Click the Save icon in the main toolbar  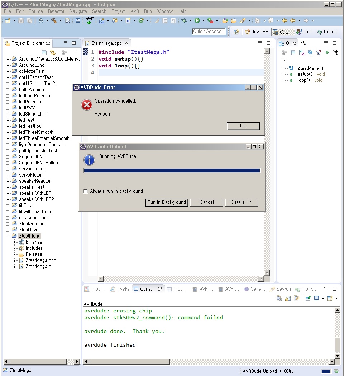[x=21, y=20]
